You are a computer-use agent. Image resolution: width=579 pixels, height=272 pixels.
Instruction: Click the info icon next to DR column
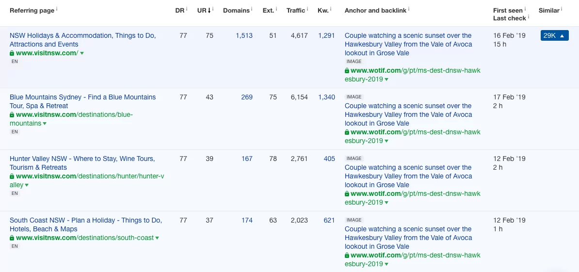tap(187, 9)
